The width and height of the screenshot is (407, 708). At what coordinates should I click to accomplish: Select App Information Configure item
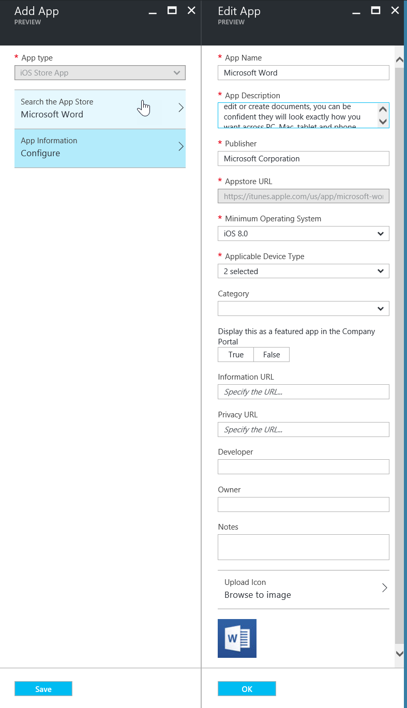coord(100,147)
